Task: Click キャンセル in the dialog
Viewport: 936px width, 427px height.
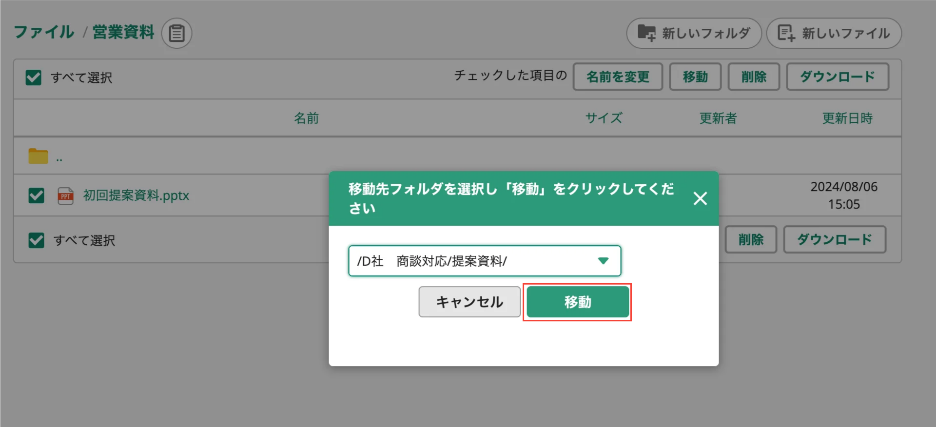Action: (x=469, y=302)
